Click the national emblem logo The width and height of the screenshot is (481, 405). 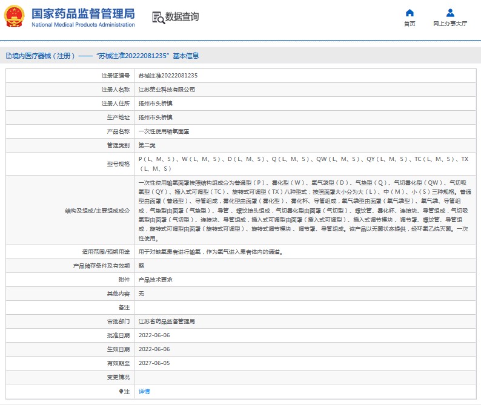(x=14, y=16)
